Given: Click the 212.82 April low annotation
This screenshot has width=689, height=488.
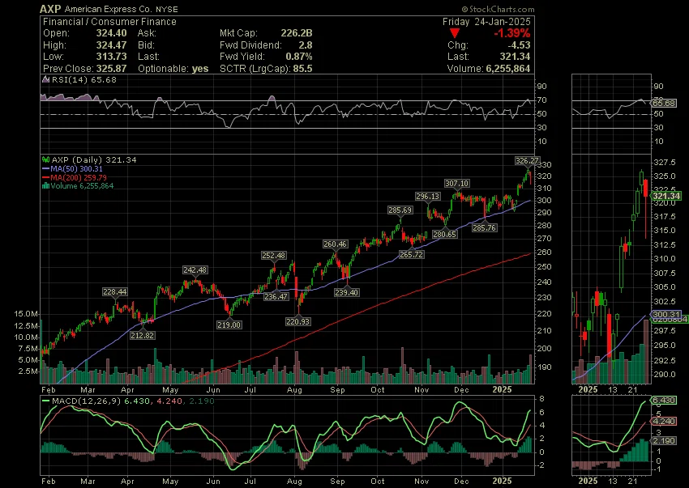Looking at the screenshot, I should (x=143, y=335).
